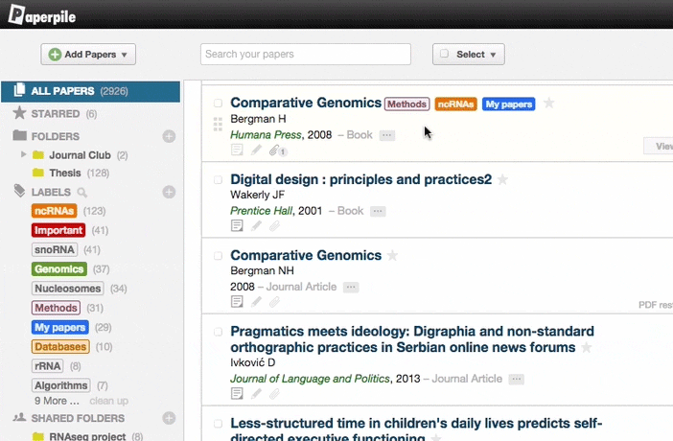Show 9 more labels
Image resolution: width=673 pixels, height=441 pixels.
coord(50,401)
